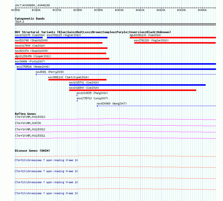This screenshot has height=201, width=223.
Task: Click the chr7:40349684..40446248 coordinate label
Action: point(32,5)
